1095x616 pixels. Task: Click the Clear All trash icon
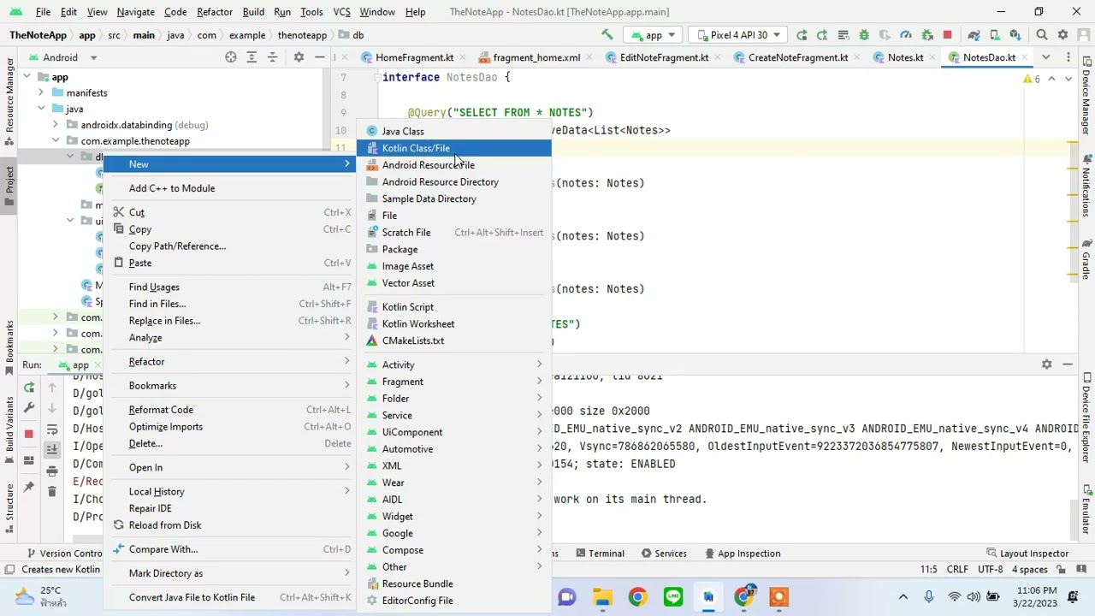click(x=52, y=491)
